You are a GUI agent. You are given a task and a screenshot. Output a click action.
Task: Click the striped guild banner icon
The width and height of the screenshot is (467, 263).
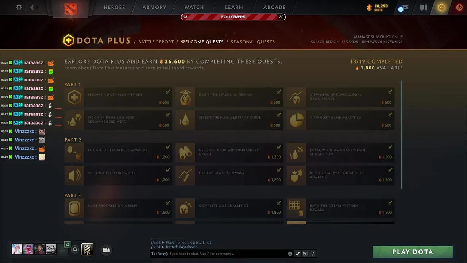coord(87,249)
